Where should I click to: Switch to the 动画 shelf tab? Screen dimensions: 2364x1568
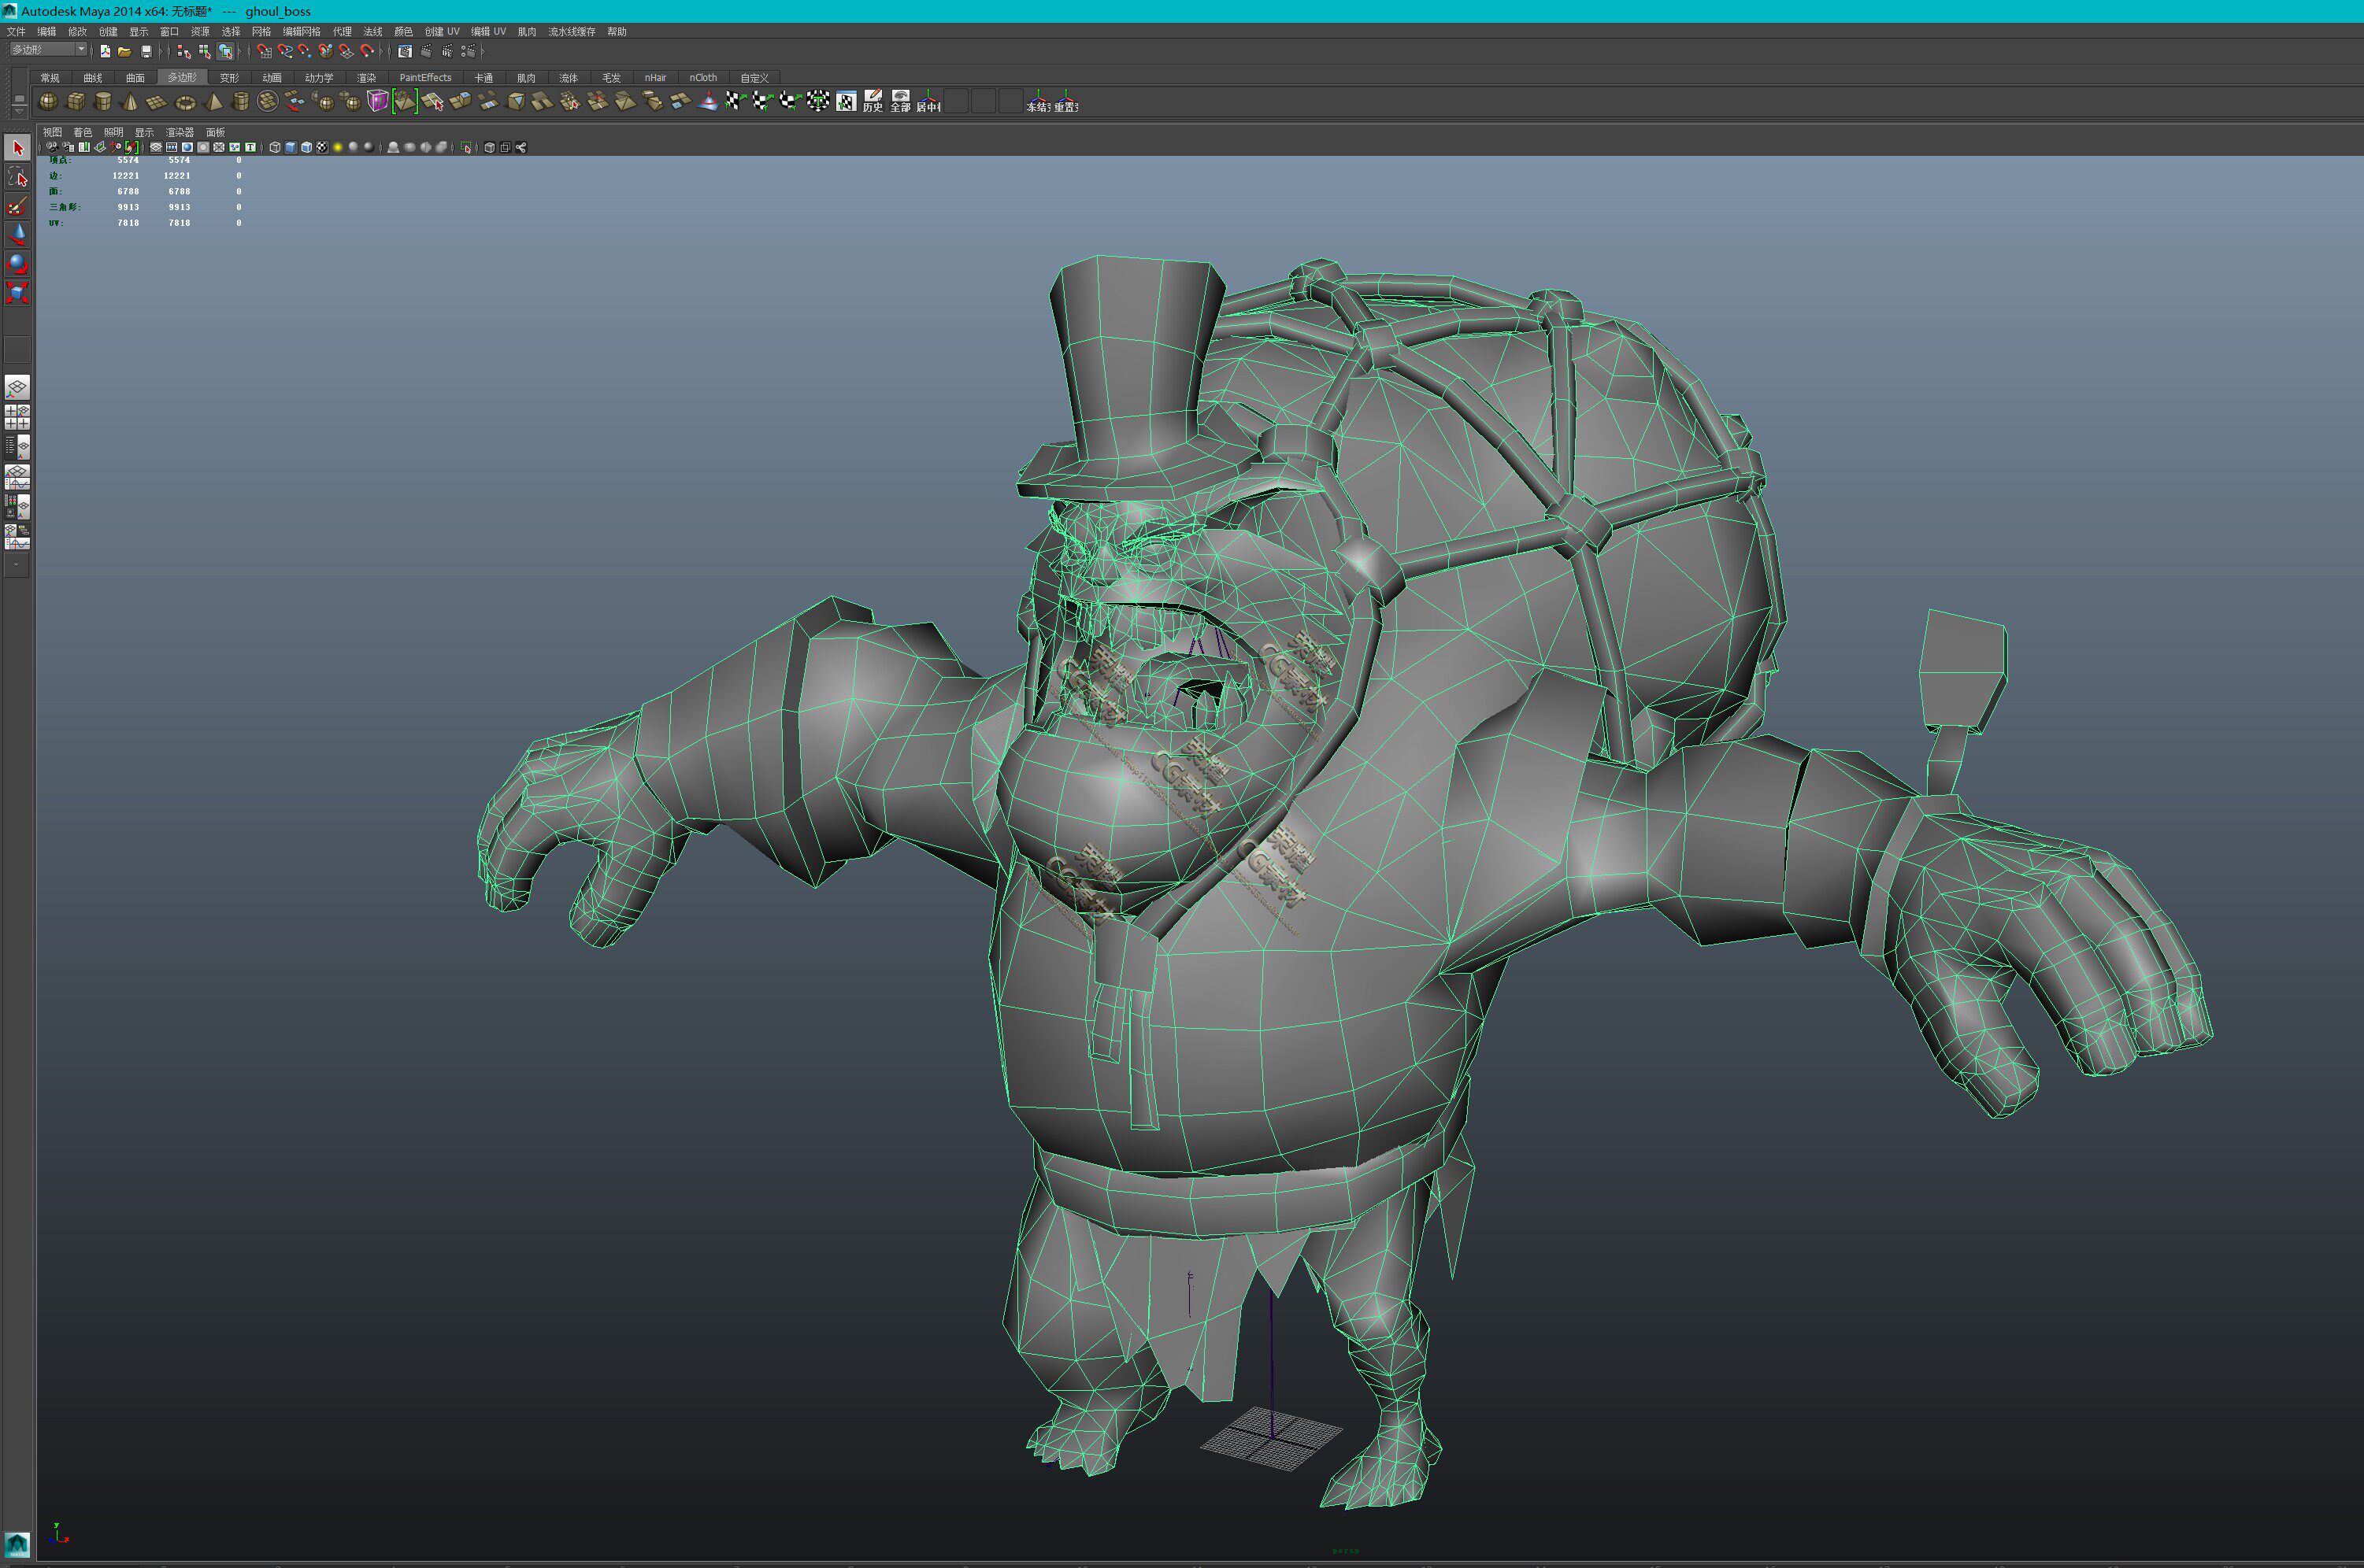coord(271,78)
